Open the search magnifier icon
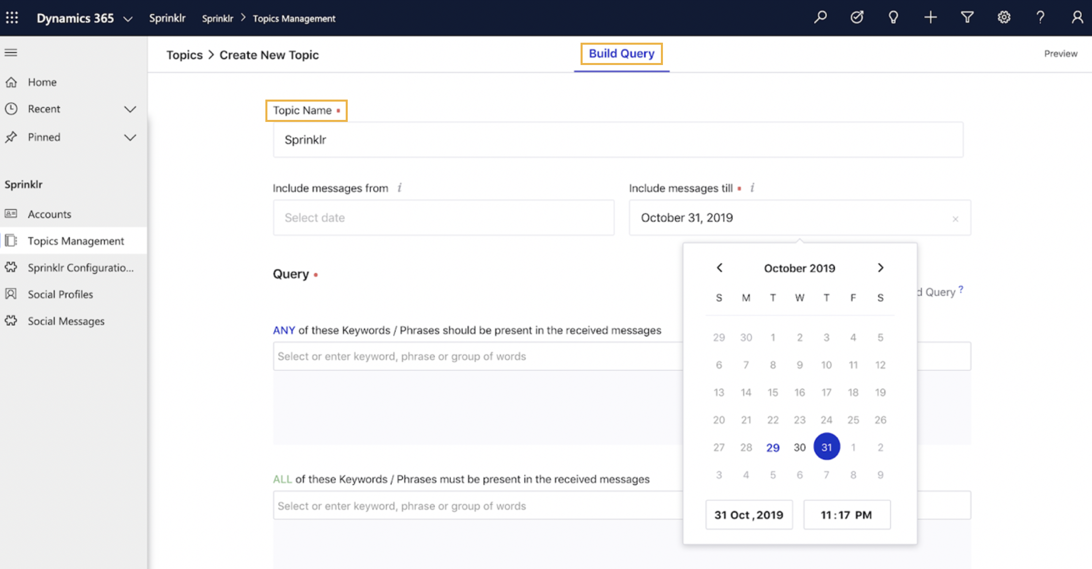Image resolution: width=1092 pixels, height=569 pixels. (820, 17)
